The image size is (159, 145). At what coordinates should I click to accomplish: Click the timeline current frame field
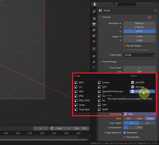click(x=41, y=128)
